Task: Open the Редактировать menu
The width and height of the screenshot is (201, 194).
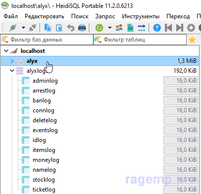Action: [x=44, y=16]
